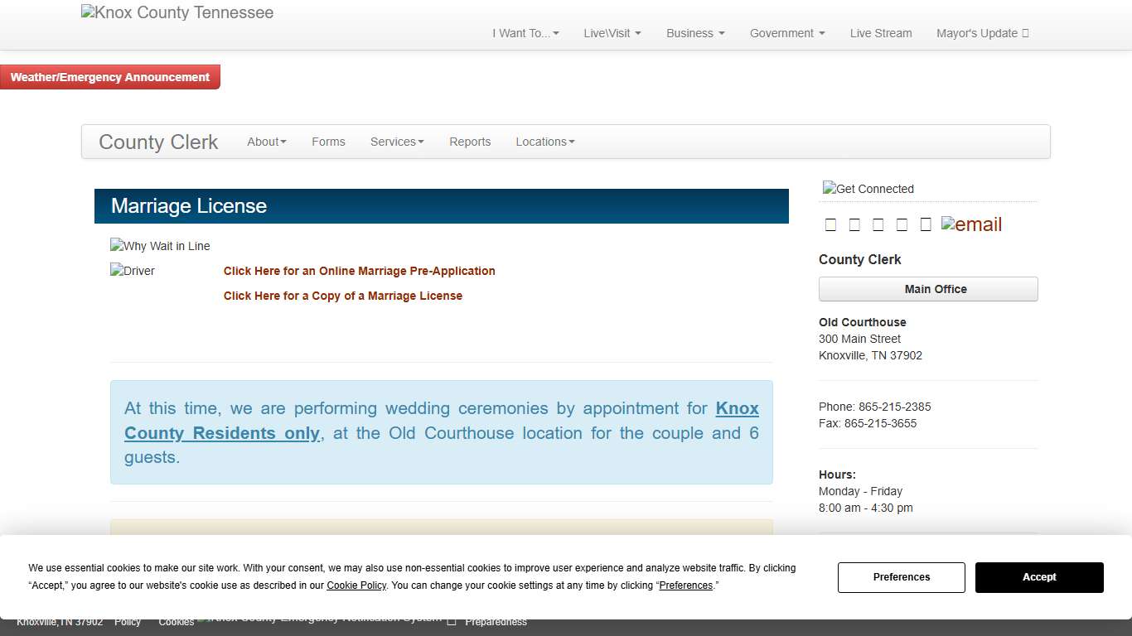This screenshot has height=636, width=1132.
Task: Click the Driver image next to marriage links
Action: [x=132, y=271]
